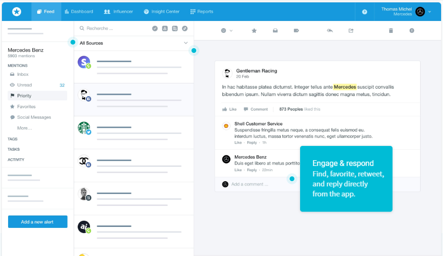Open the selected Gentleman Racing feed item

[134, 100]
